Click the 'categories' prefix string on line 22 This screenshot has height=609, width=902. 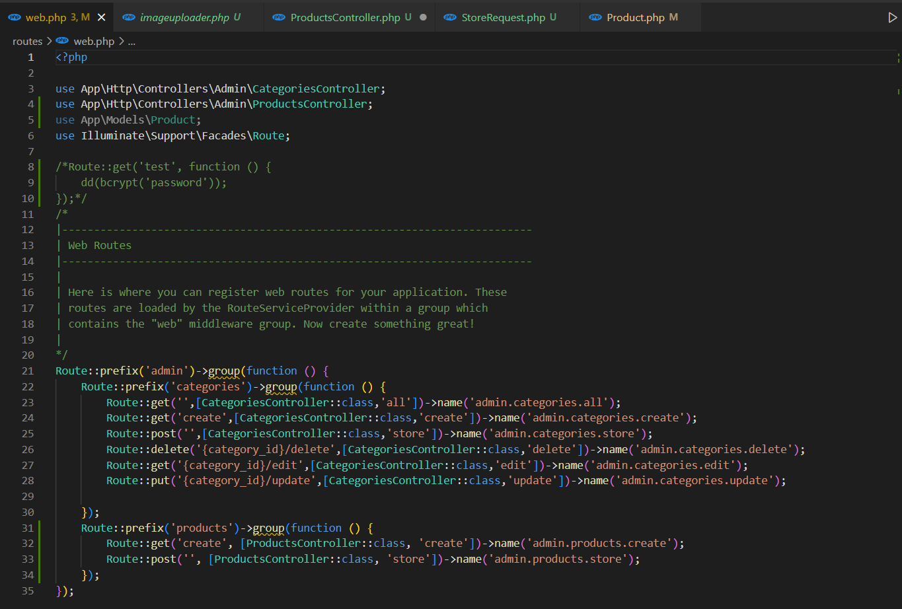[x=208, y=386]
